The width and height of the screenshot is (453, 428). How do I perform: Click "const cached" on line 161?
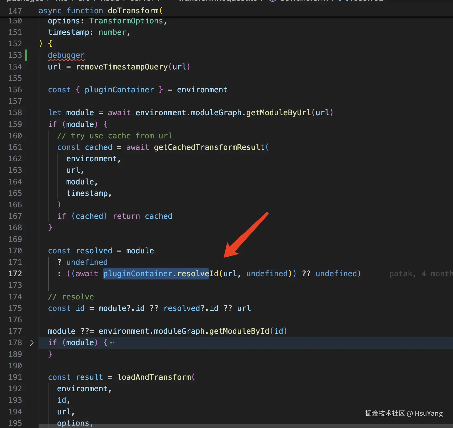tap(85, 147)
